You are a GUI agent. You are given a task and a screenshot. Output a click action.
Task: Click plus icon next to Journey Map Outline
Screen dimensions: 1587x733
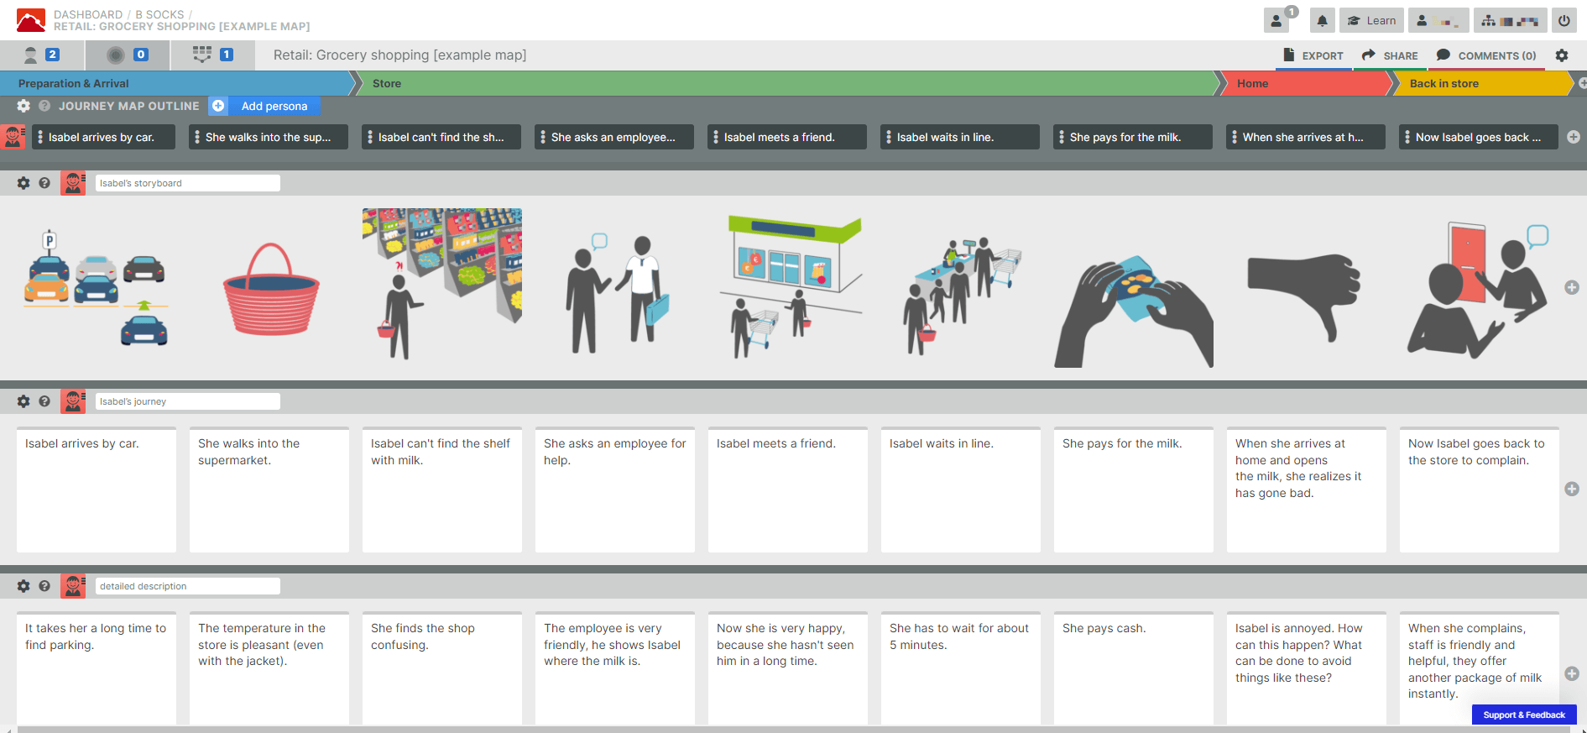[x=218, y=106]
